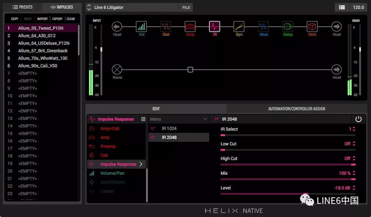This screenshot has height=217, width=371.
Task: Adjust the Level value stepper
Action: (x=354, y=188)
